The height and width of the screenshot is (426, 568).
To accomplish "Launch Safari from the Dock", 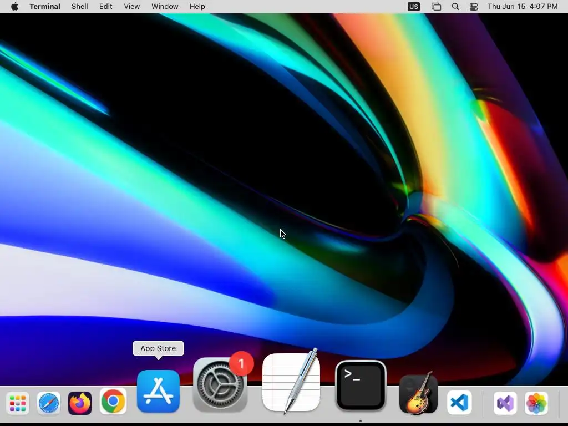I will [x=49, y=403].
